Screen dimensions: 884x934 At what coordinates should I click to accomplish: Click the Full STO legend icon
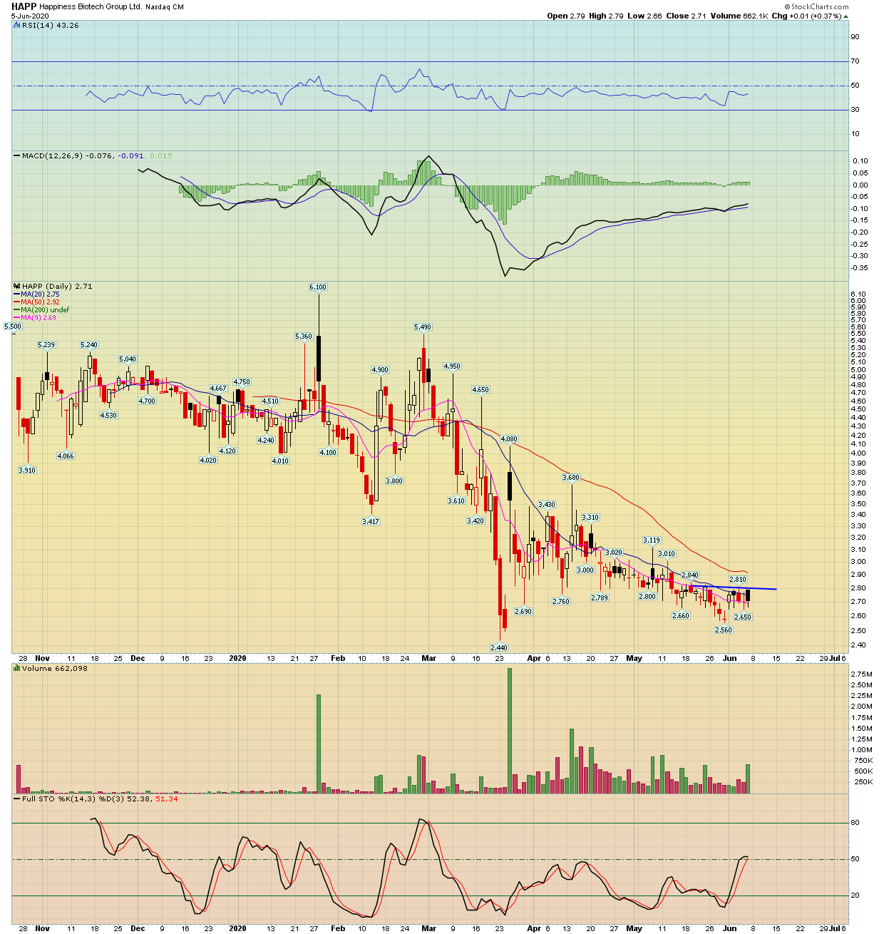coord(17,799)
